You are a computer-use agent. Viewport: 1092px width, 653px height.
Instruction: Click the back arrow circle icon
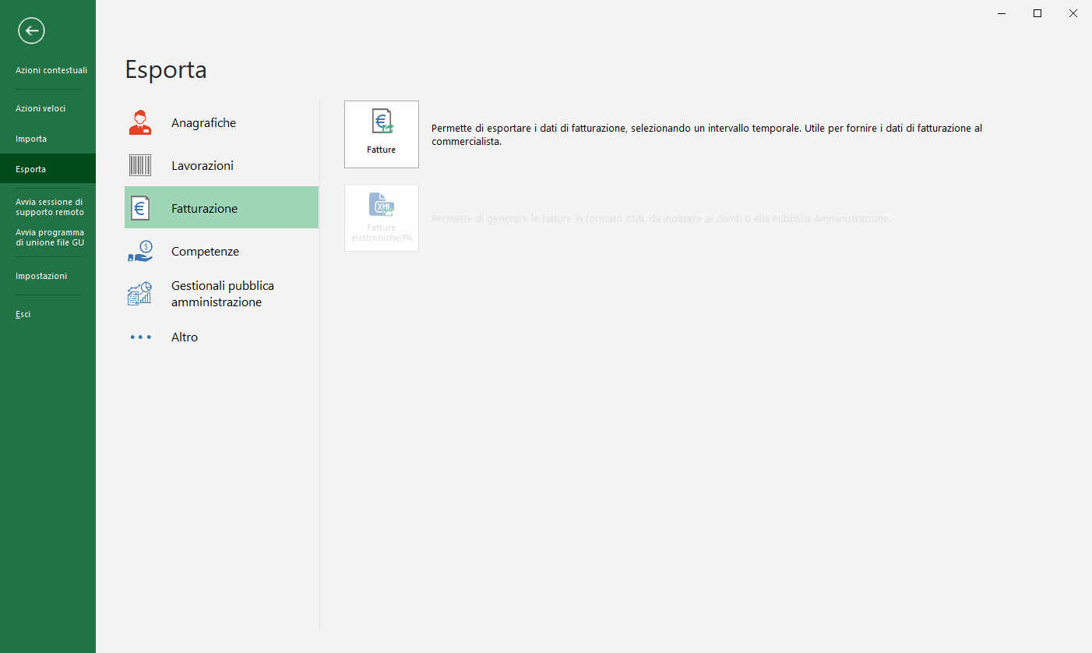pos(32,31)
